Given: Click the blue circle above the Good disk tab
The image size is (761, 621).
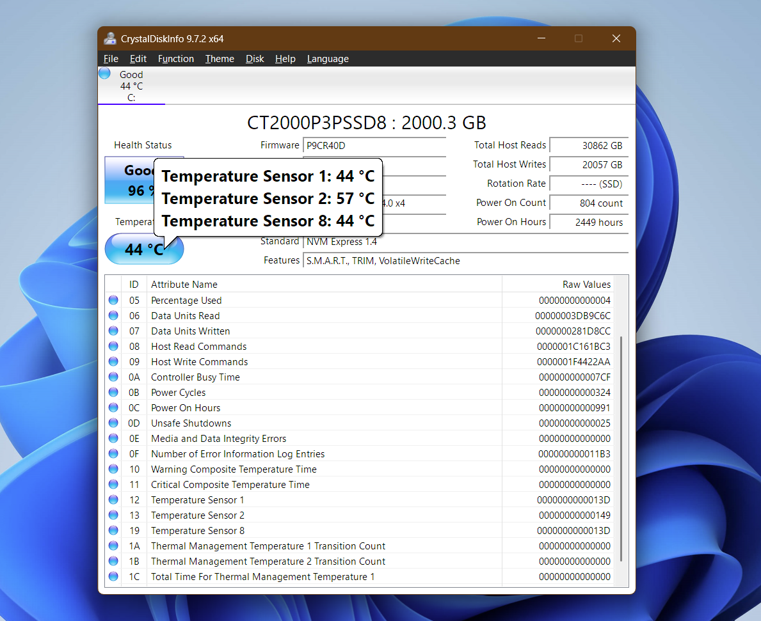Looking at the screenshot, I should (x=104, y=73).
